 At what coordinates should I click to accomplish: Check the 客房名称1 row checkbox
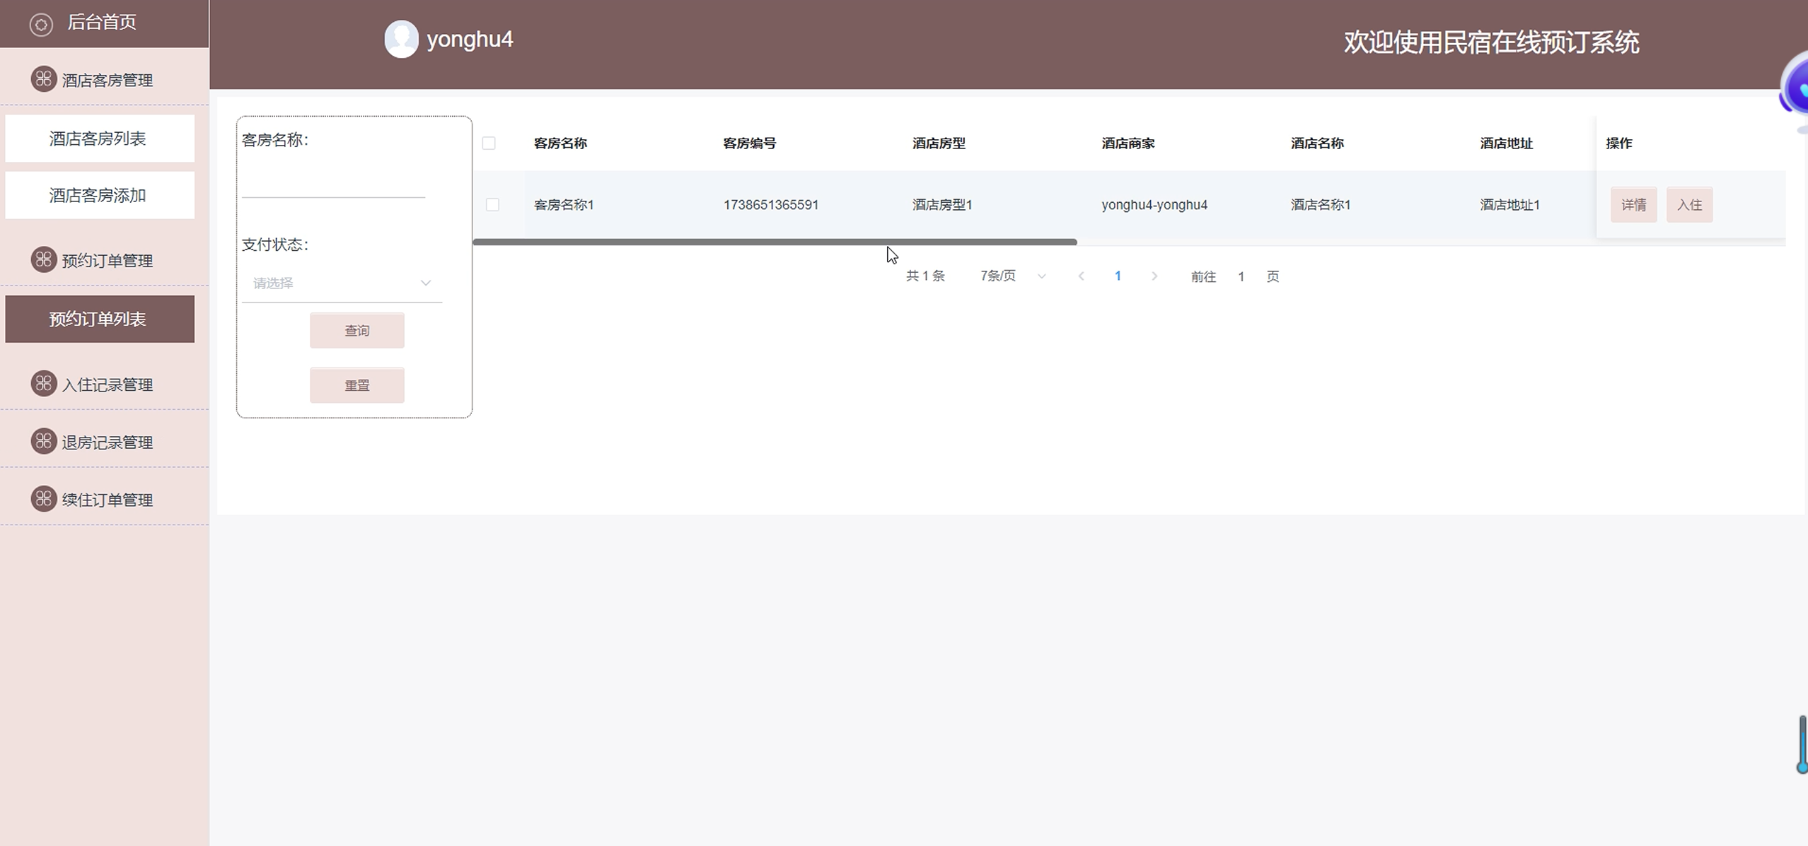[x=492, y=205]
